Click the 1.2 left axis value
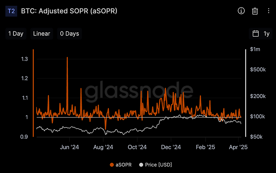This screenshot has height=173, width=276. [24, 78]
